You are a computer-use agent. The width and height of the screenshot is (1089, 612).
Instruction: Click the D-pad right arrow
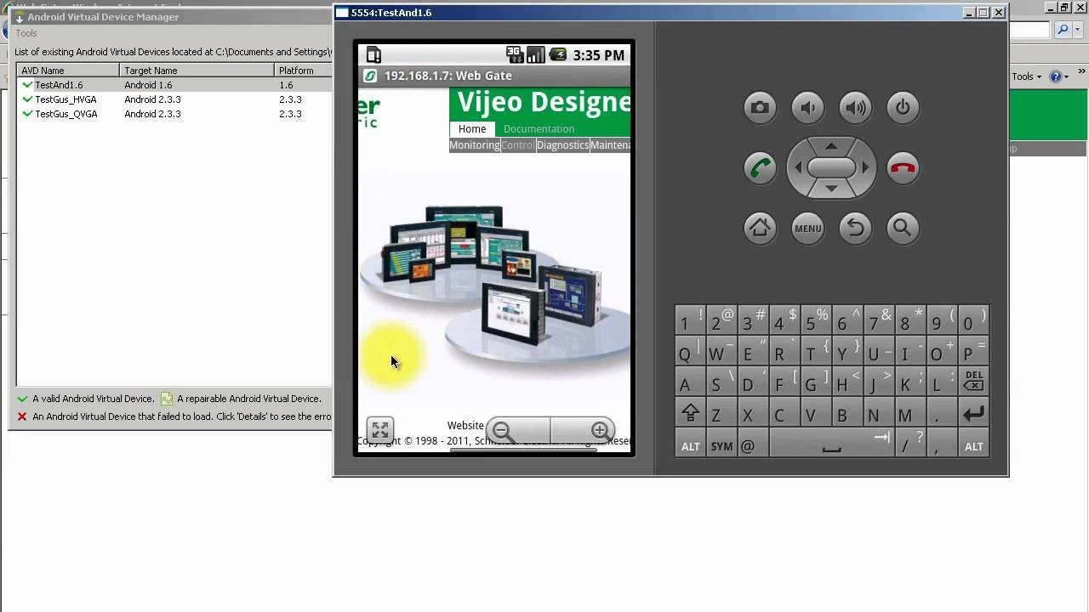866,167
